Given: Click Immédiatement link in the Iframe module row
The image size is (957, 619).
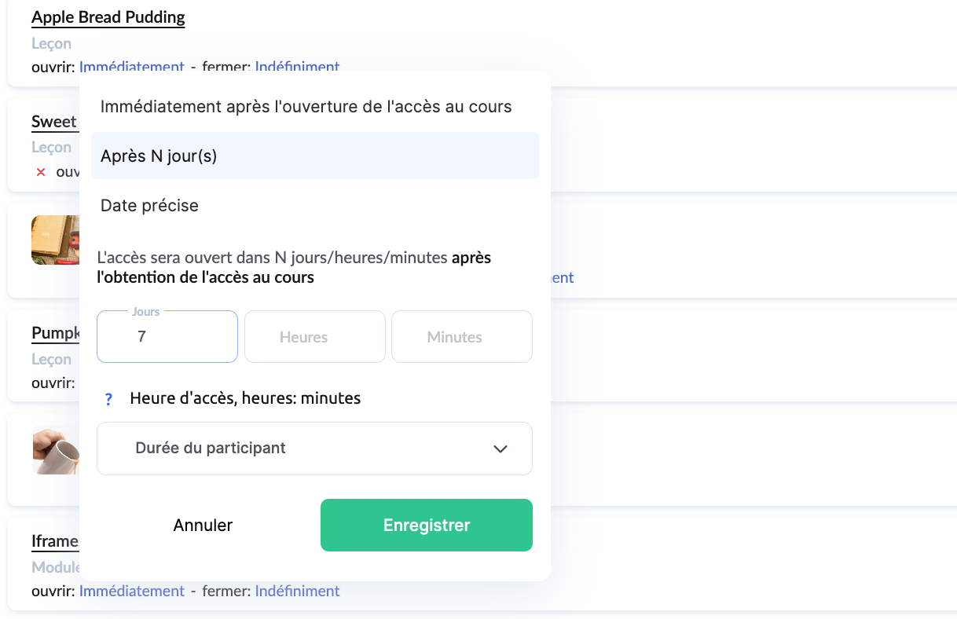Looking at the screenshot, I should tap(131, 591).
